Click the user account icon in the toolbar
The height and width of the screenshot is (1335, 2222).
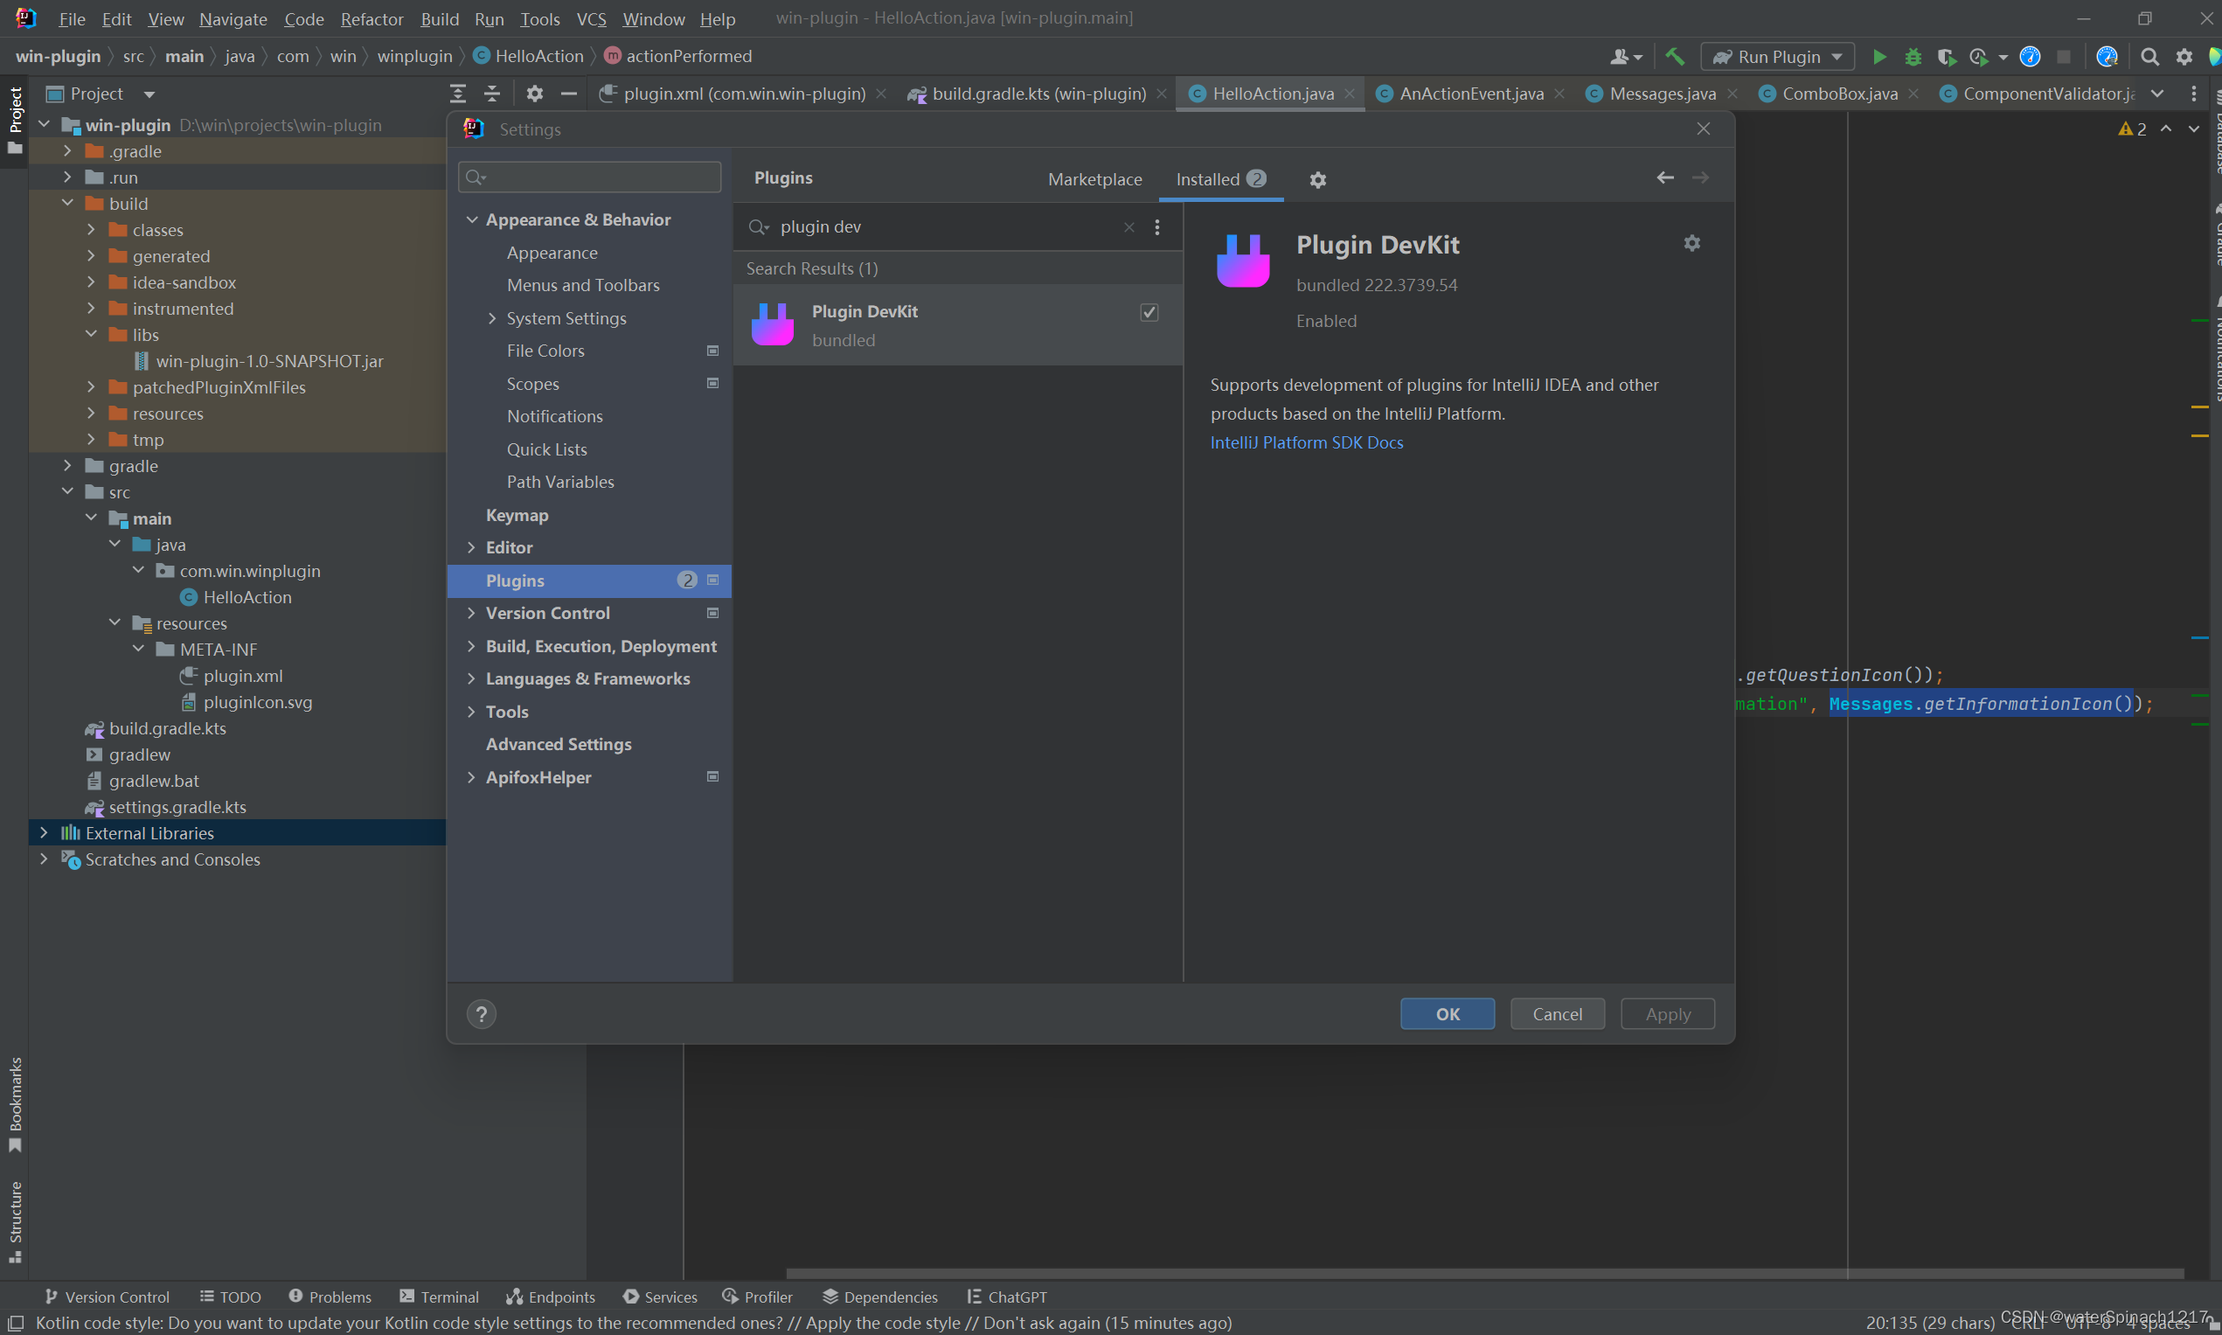click(1624, 57)
